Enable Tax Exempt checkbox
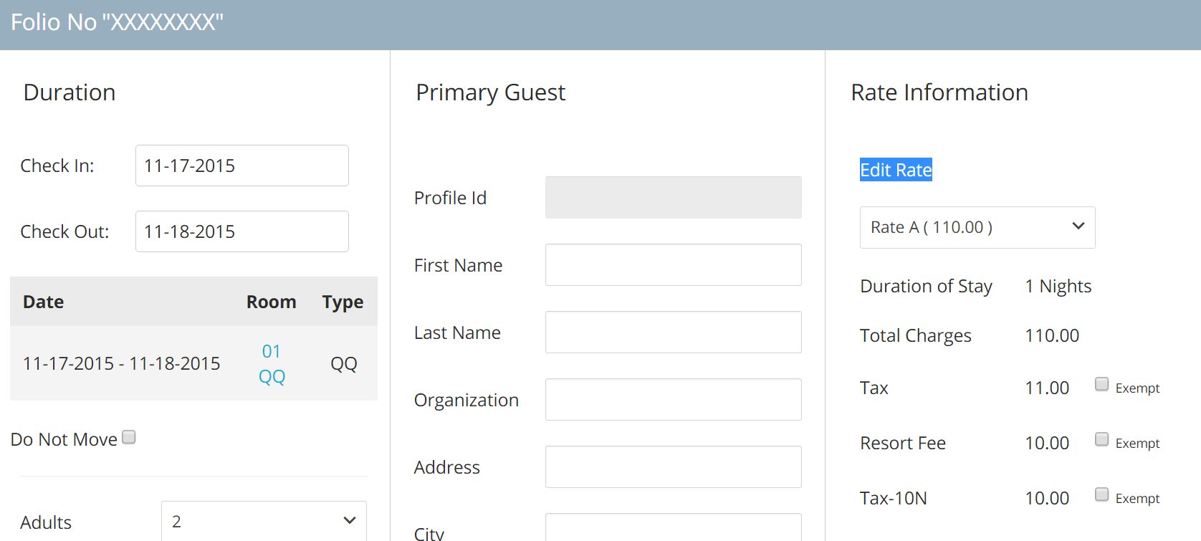 coord(1102,384)
